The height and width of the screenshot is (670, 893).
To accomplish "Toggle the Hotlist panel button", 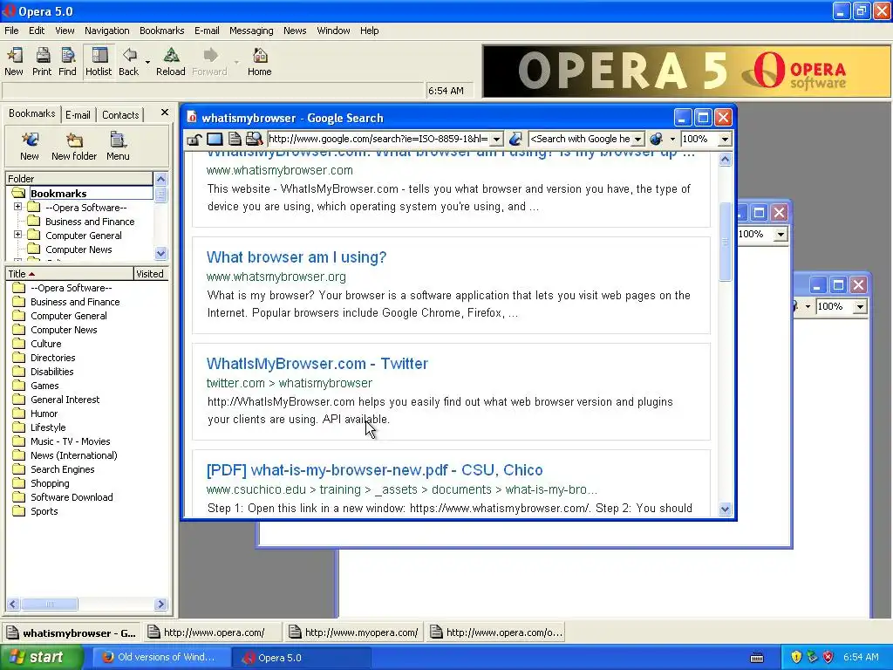I will click(99, 62).
